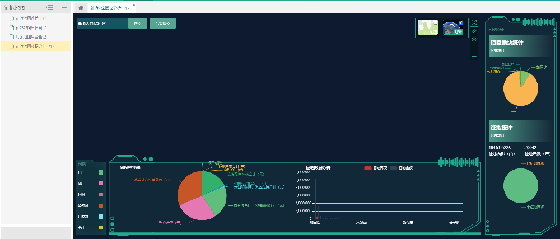Click the mauve legend swatch in third row
This screenshot has height=239, width=560.
point(101,195)
